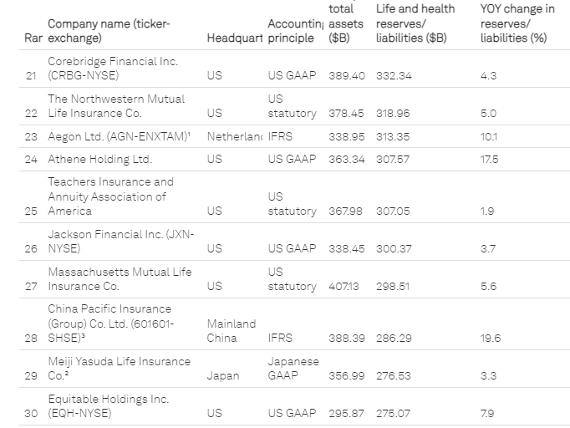
Task: Click the YOY change in reserves header
Action: 517,23
